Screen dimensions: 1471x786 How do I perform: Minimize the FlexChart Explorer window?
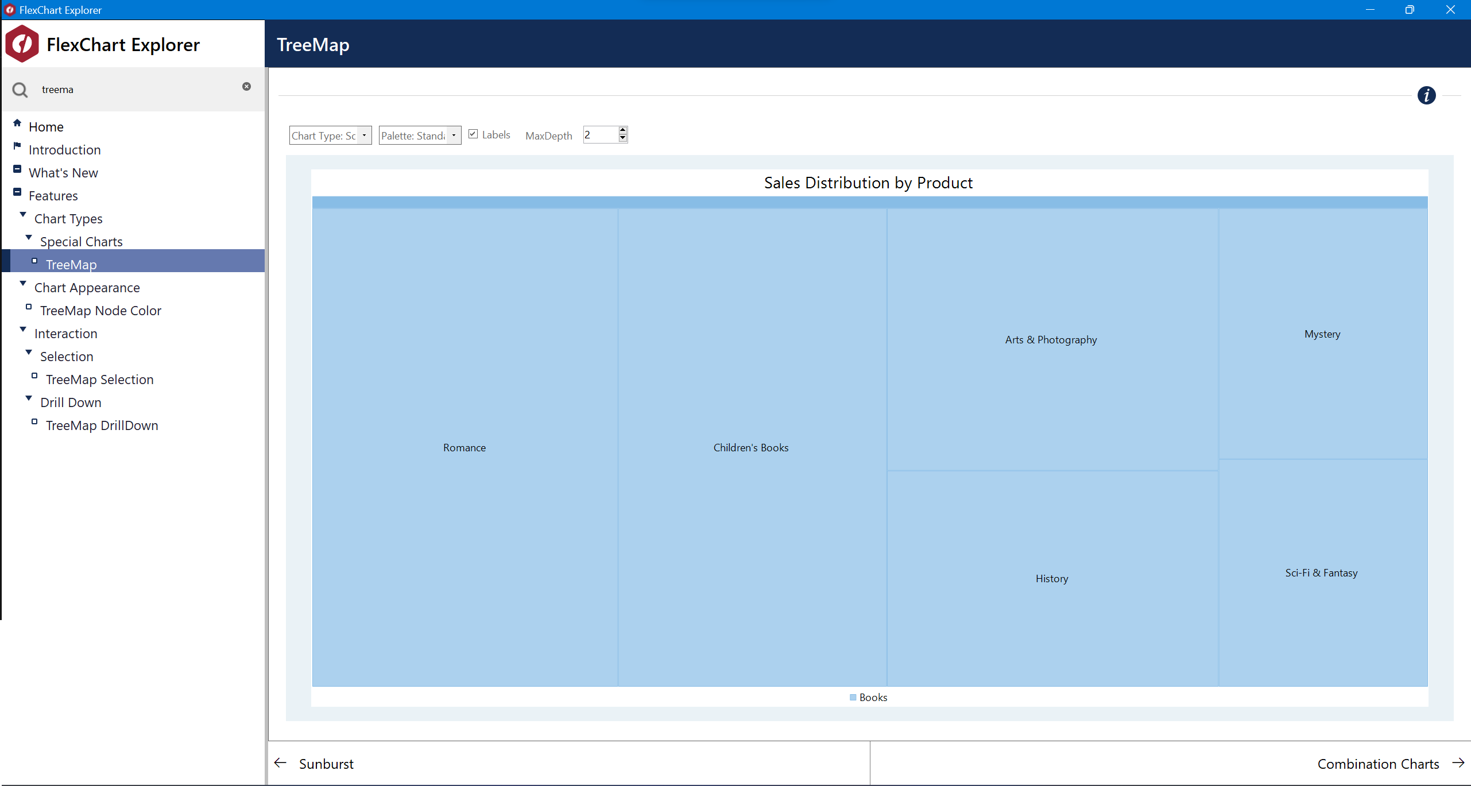[1370, 10]
